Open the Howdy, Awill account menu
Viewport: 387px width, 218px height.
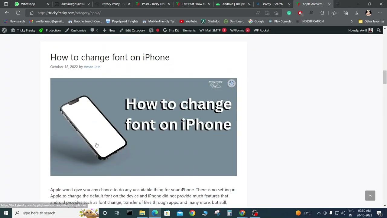360,30
